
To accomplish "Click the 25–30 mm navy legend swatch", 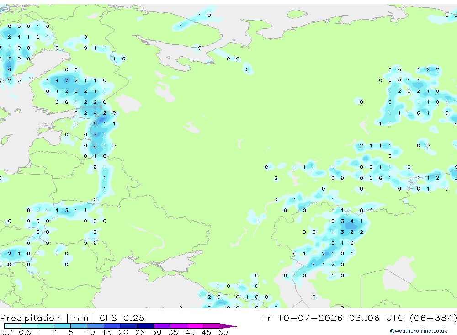I will (x=145, y=326).
